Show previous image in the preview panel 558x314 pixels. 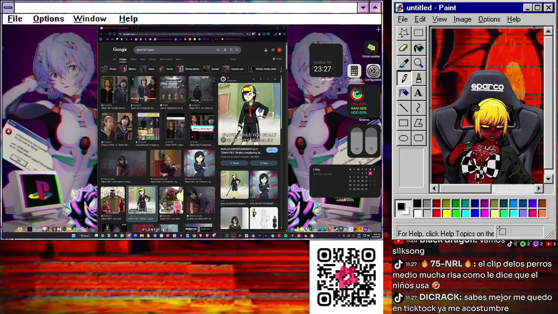(253, 79)
